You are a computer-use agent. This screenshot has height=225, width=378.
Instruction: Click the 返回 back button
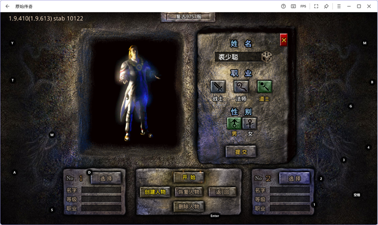click(x=222, y=192)
